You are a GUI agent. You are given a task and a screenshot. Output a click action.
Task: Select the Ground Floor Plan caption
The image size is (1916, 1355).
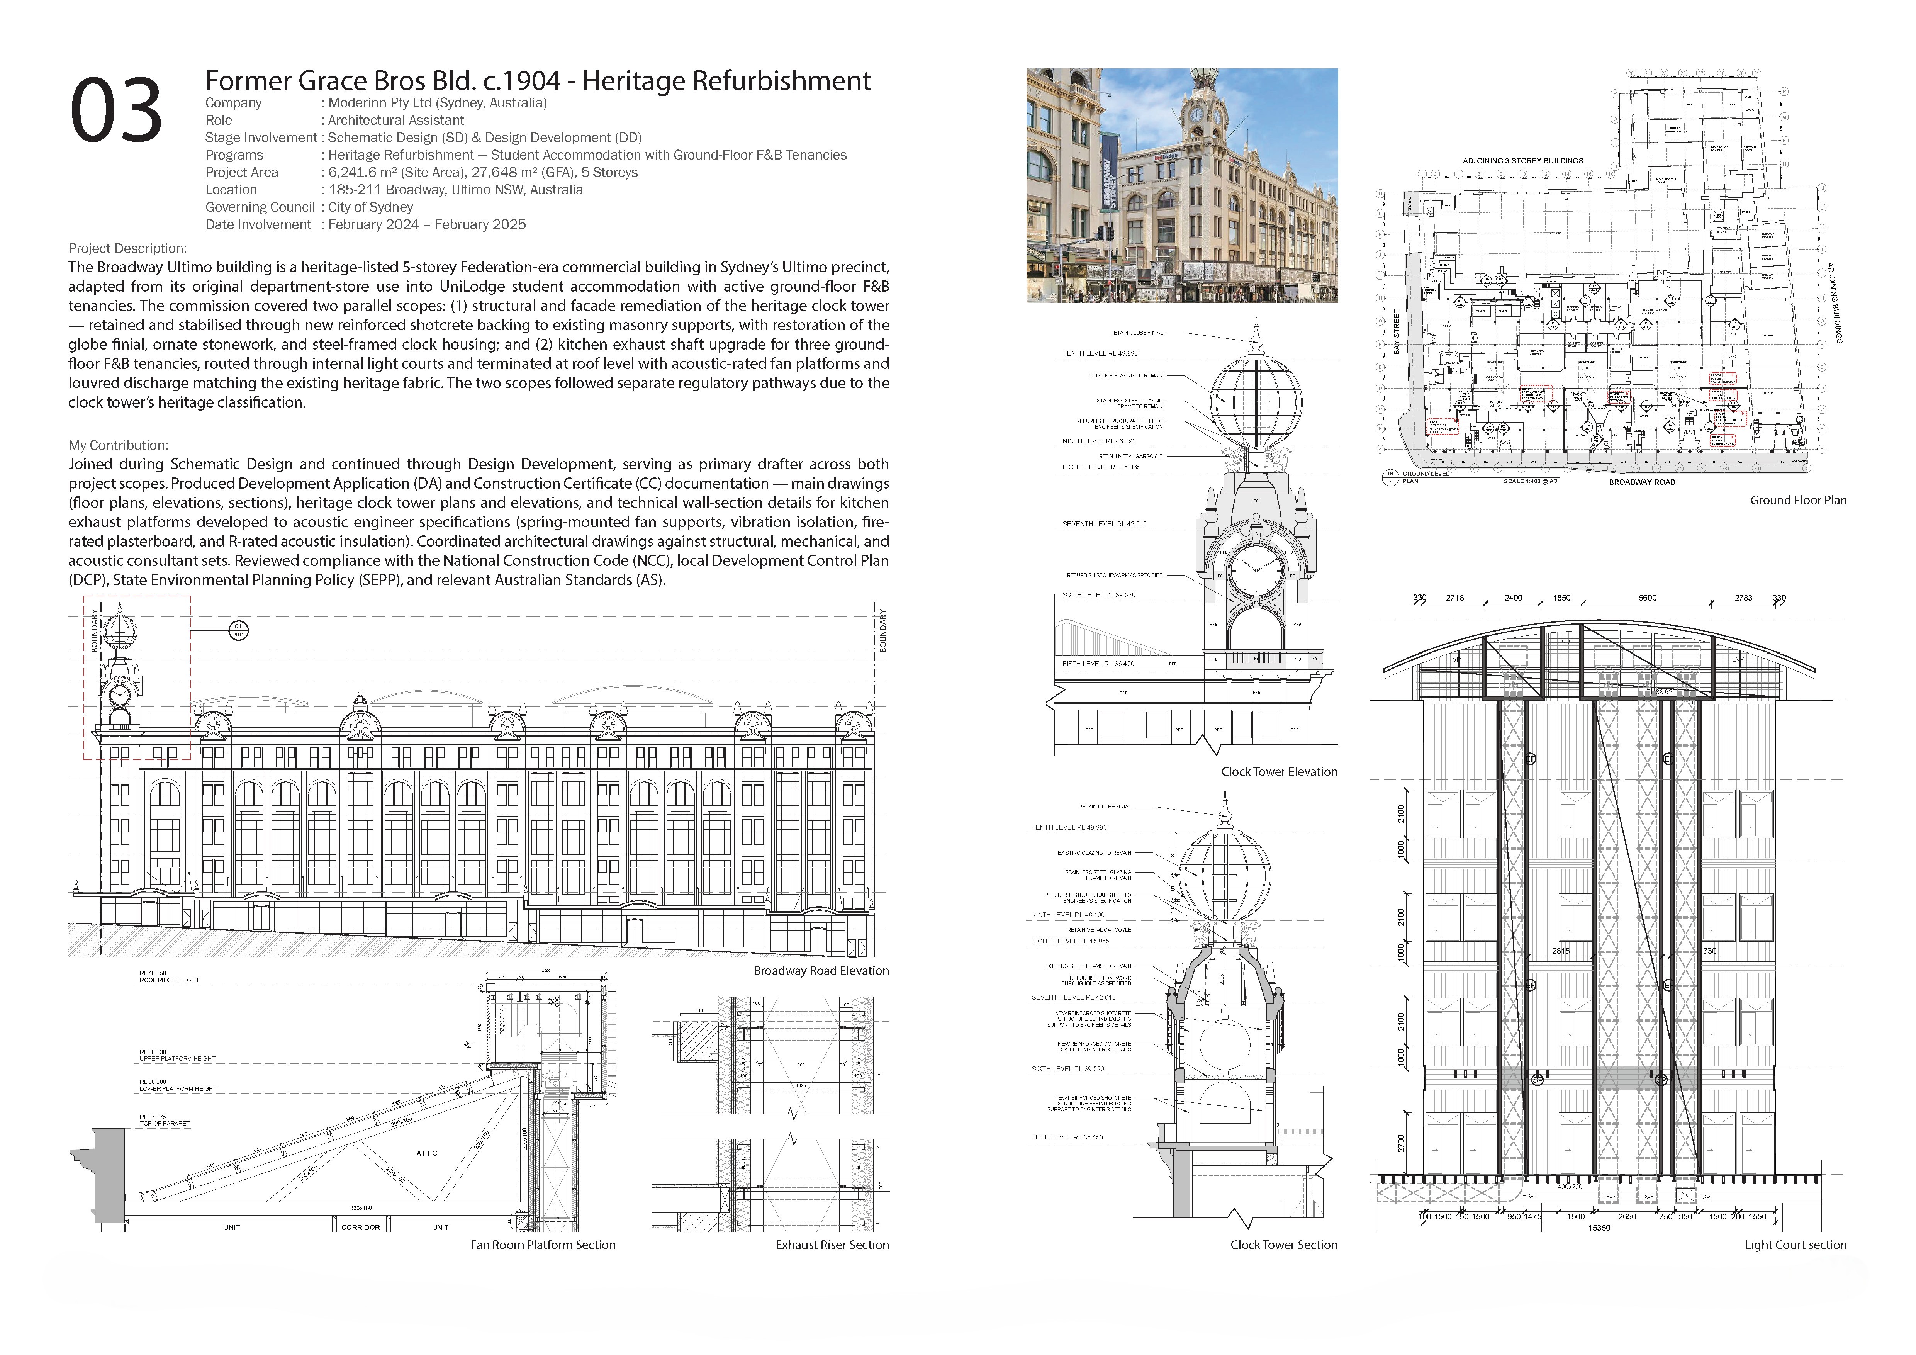(1798, 501)
